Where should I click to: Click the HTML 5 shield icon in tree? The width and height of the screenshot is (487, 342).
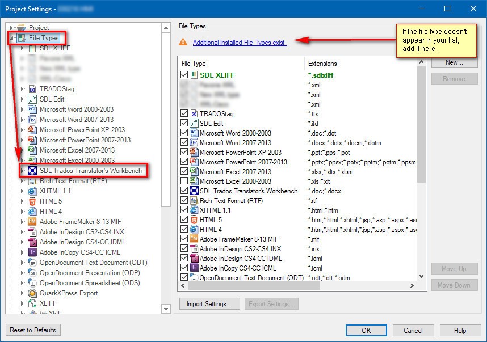click(x=32, y=201)
